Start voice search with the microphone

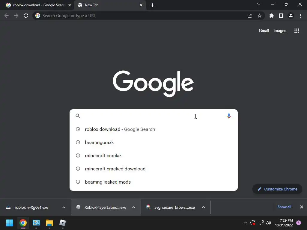(229, 116)
